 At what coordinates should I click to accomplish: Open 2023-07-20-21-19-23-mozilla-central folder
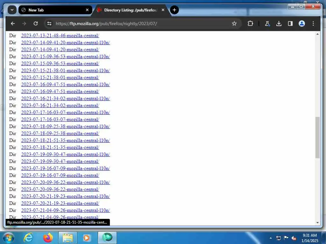[x=60, y=203]
